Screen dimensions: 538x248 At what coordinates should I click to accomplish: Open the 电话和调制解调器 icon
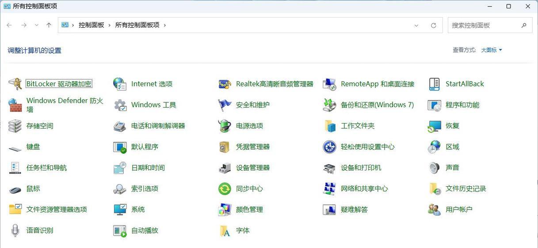(x=120, y=126)
